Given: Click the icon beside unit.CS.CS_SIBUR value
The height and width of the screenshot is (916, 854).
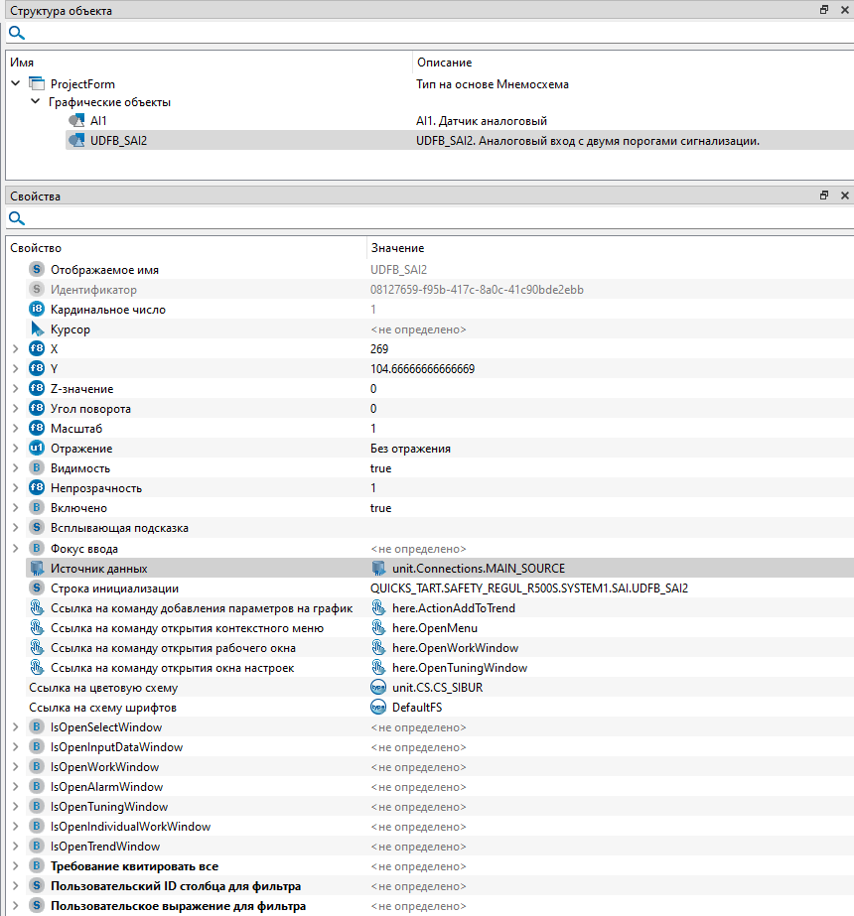Looking at the screenshot, I should coord(377,688).
